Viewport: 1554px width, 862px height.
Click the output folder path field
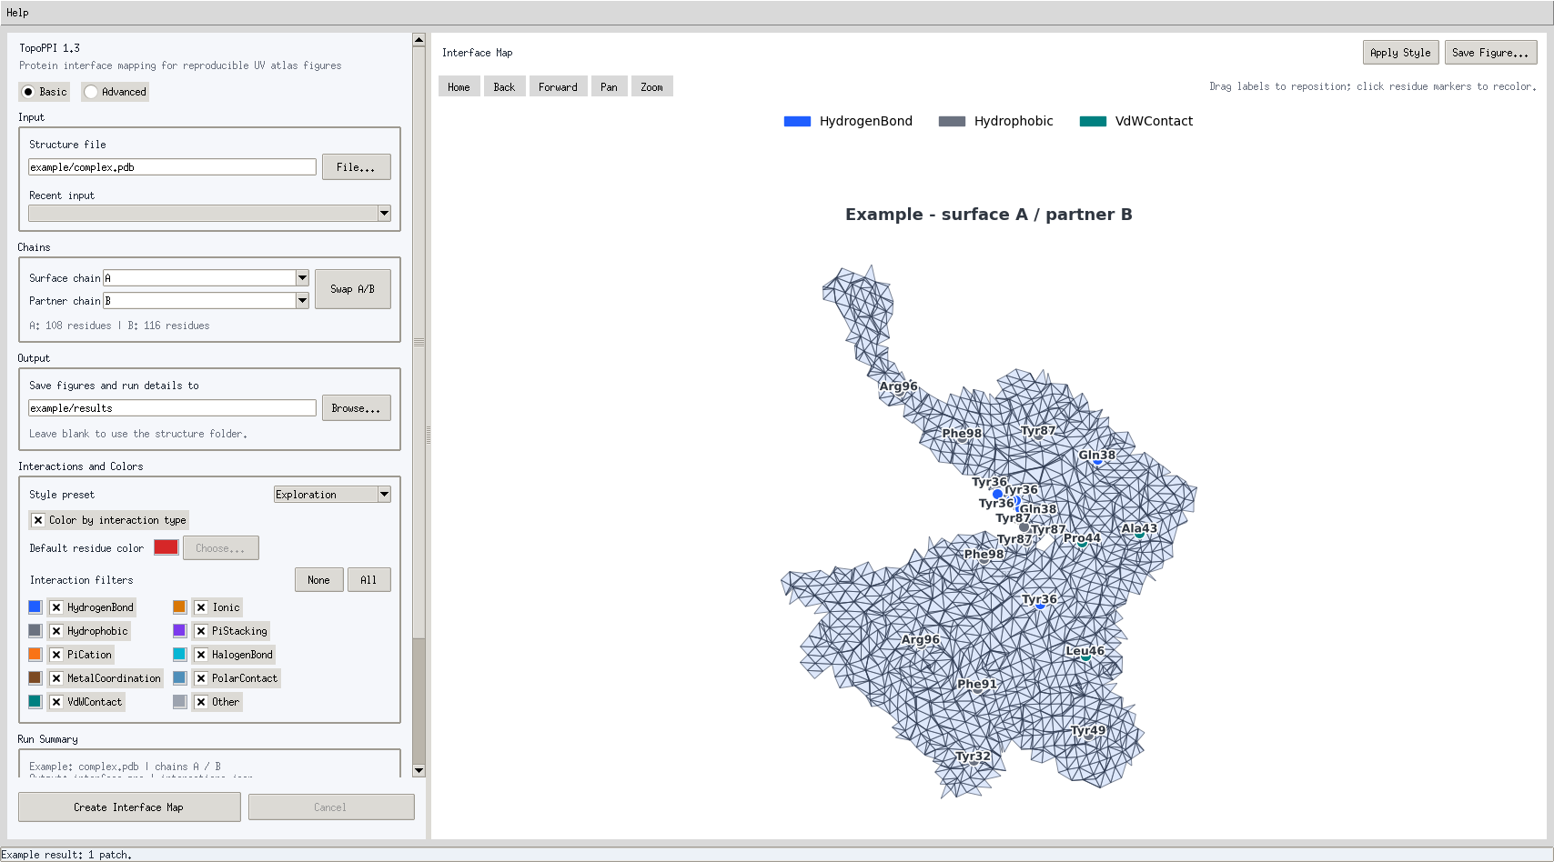tap(172, 408)
